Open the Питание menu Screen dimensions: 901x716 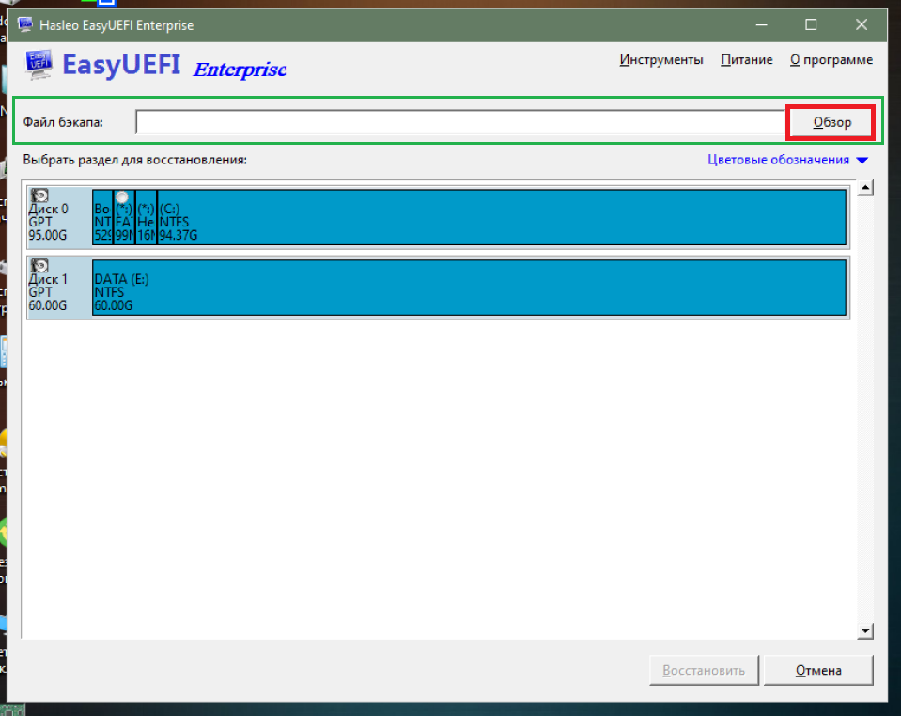[x=746, y=60]
